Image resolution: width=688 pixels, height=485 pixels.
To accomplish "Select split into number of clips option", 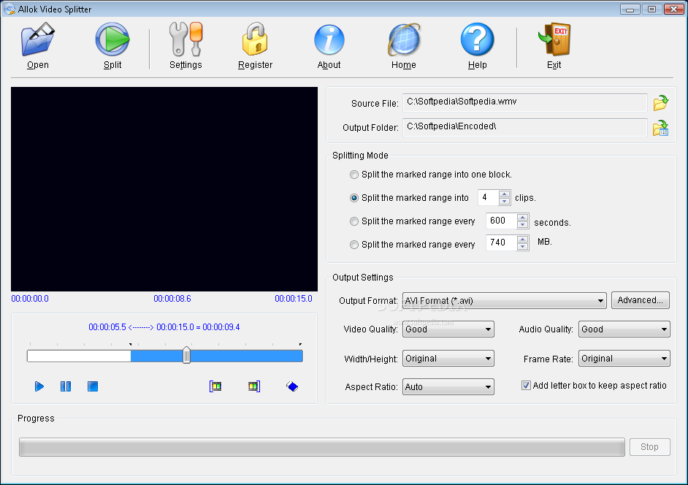I will click(x=354, y=198).
